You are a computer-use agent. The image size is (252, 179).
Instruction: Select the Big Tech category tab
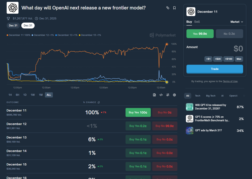[211, 96]
